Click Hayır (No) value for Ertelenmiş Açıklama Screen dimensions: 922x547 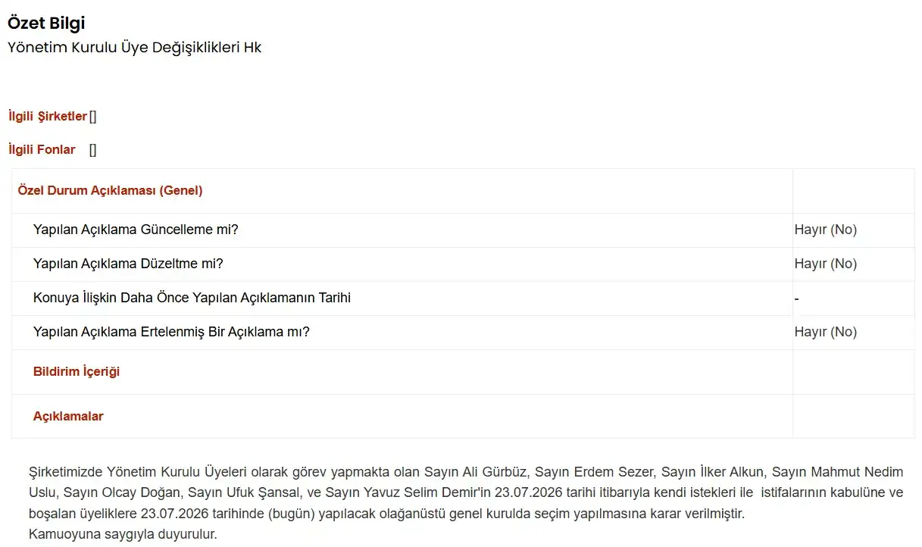pos(826,332)
